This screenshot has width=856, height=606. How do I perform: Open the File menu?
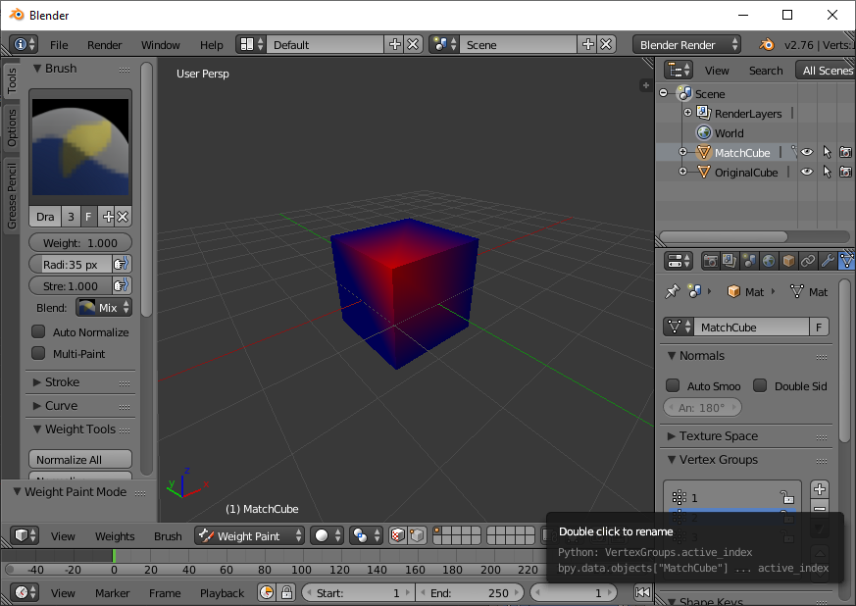pyautogui.click(x=59, y=45)
